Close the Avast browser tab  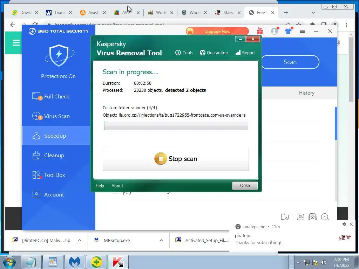(x=104, y=13)
